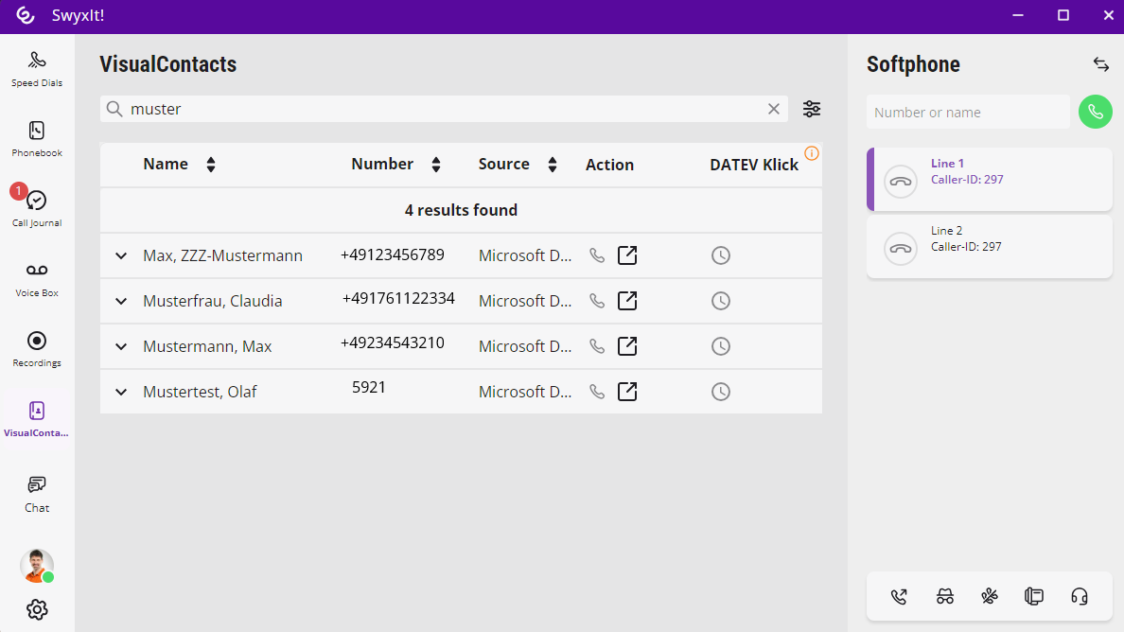Sort contacts by Name

tap(211, 165)
